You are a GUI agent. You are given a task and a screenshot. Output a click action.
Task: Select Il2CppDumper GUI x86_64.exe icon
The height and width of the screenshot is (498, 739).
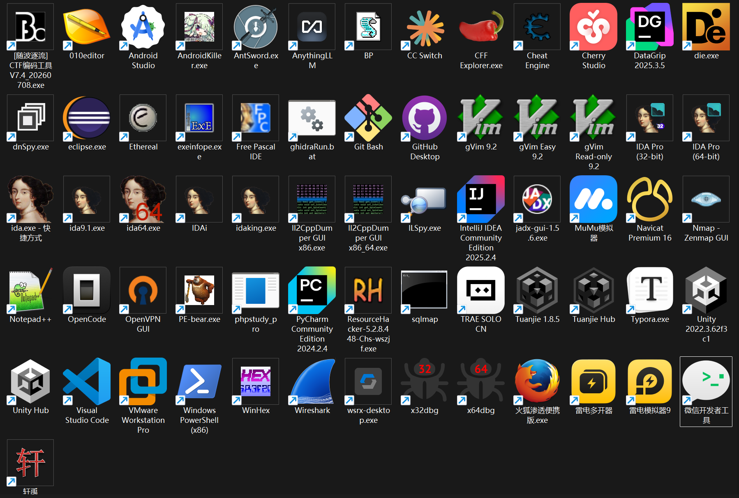(x=368, y=199)
